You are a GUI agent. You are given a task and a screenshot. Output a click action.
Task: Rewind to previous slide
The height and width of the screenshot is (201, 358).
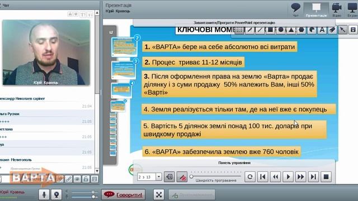(x=276, y=176)
